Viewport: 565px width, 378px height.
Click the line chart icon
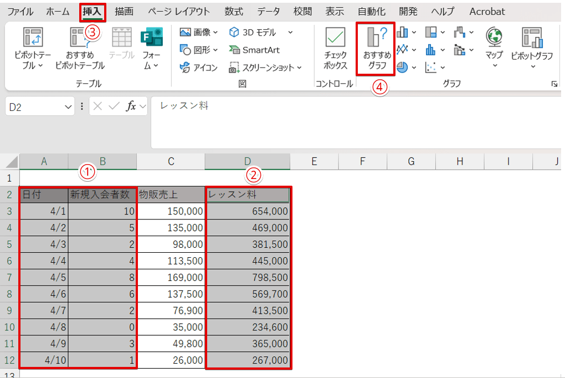402,50
